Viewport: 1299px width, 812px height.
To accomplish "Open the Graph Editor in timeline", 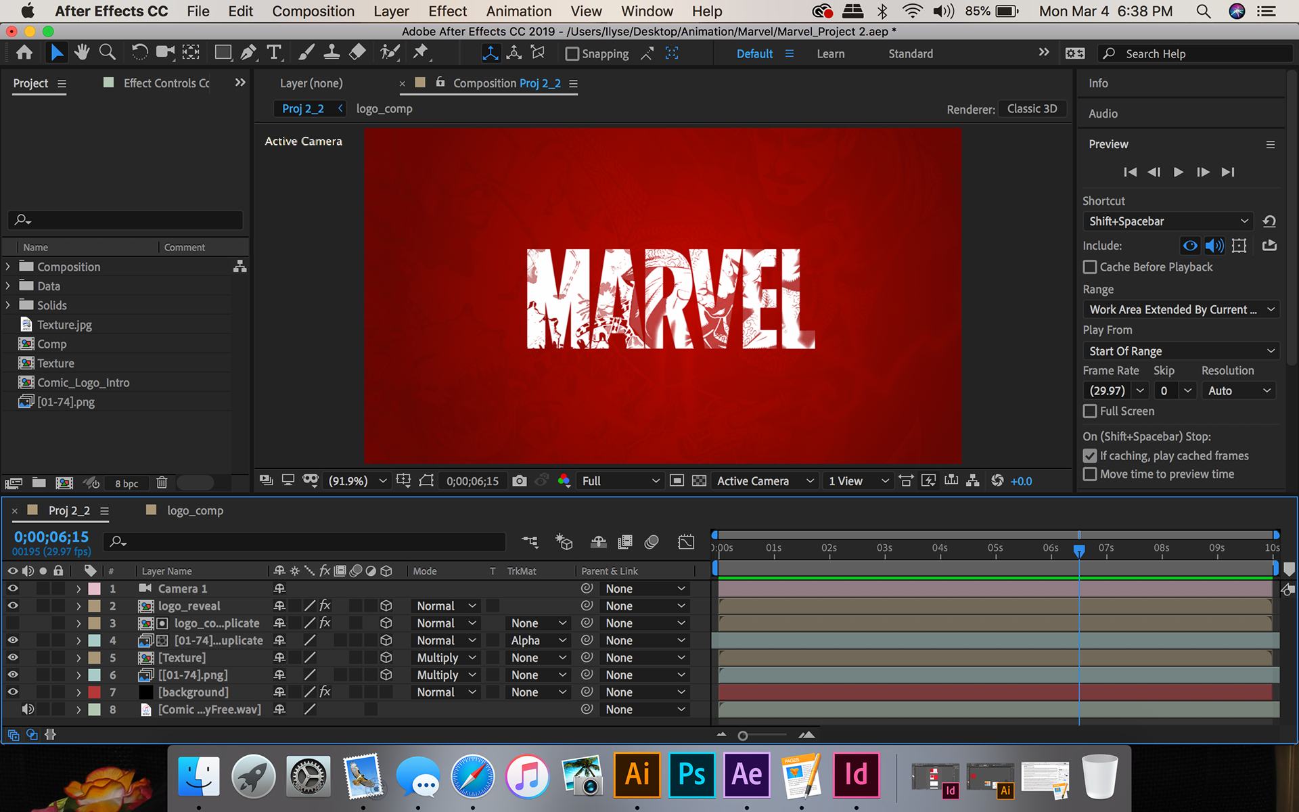I will (686, 541).
